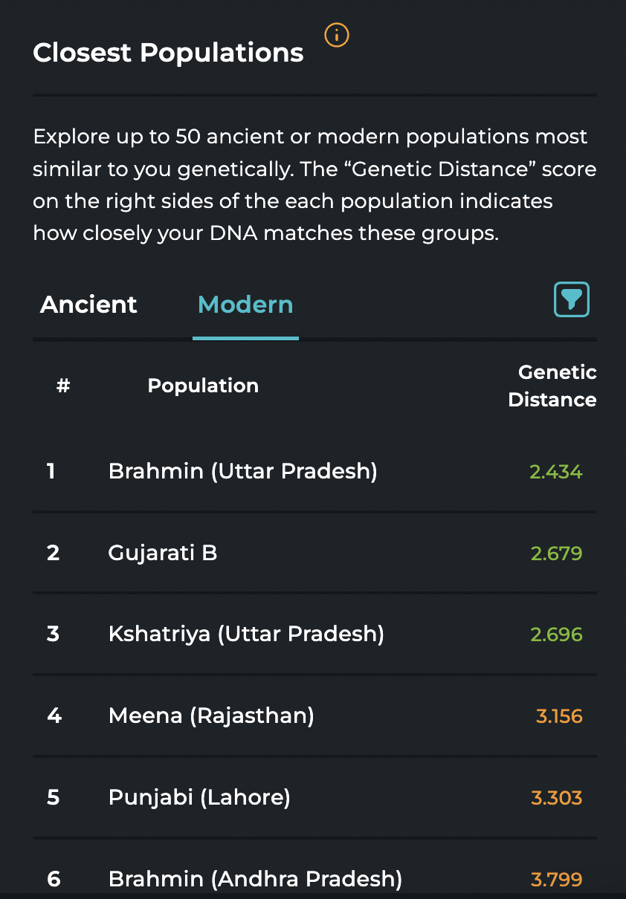Click the Genetic Distance column header
Image resolution: width=626 pixels, height=899 pixels.
click(x=552, y=386)
